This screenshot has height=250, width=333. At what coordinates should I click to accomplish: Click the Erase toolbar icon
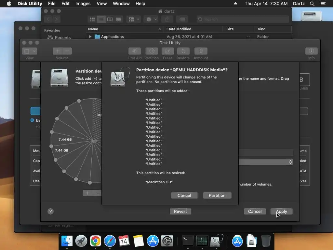tap(168, 51)
